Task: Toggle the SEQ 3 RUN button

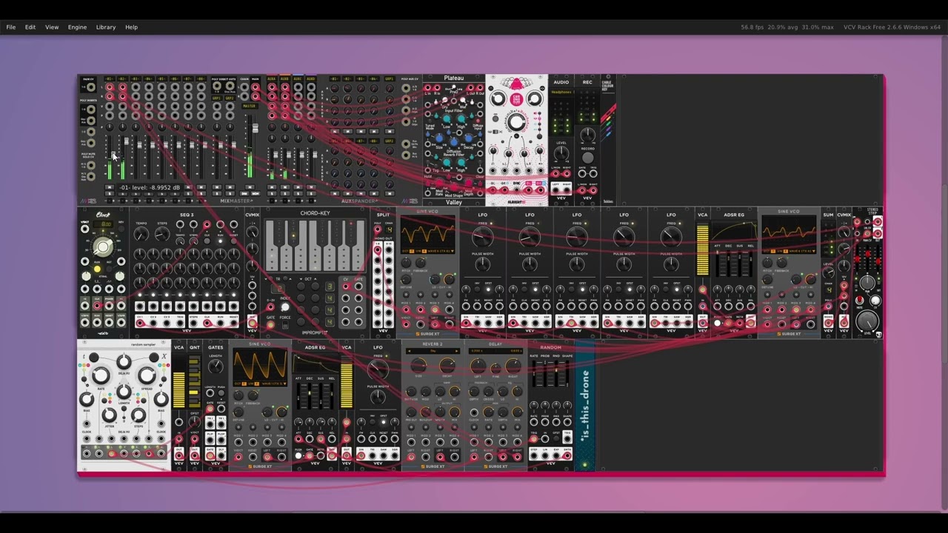Action: click(x=220, y=241)
